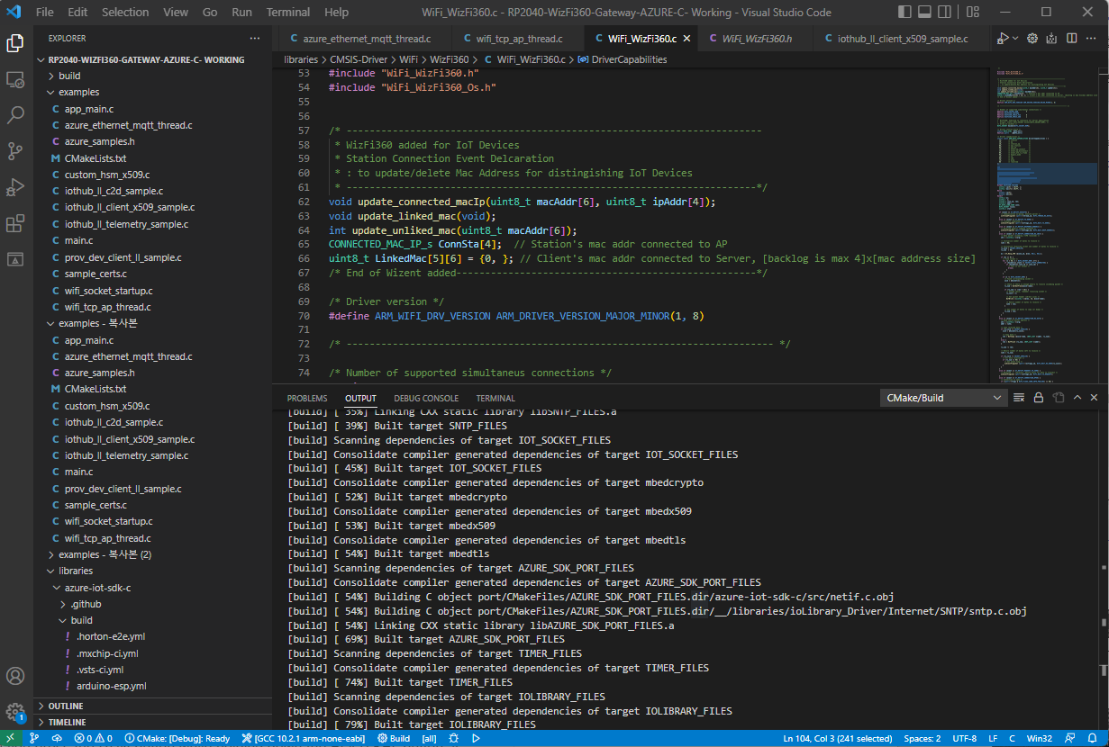Click the cloud sync icon in the status bar
Screen dimensions: 1109x747
tap(57, 738)
